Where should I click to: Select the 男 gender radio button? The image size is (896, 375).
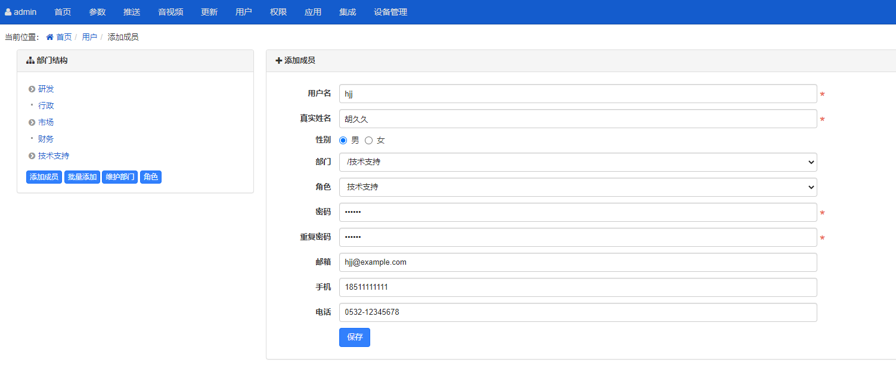tap(343, 140)
